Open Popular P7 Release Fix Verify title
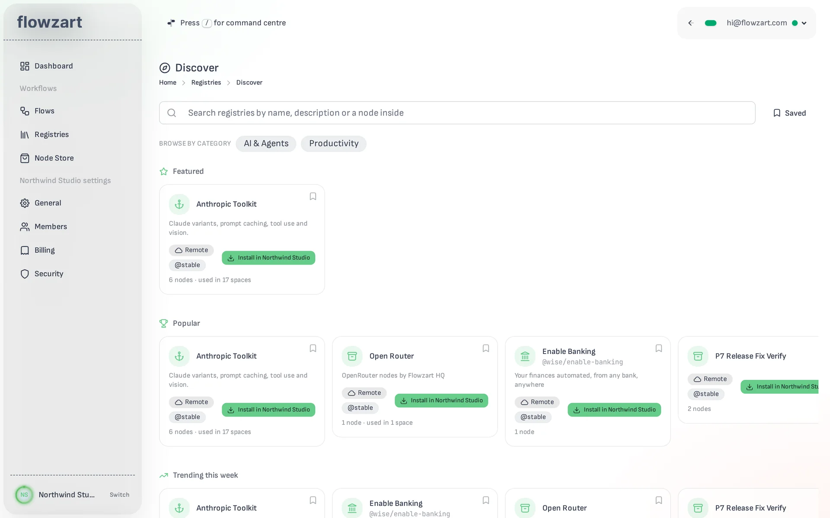The image size is (830, 518). tap(750, 356)
